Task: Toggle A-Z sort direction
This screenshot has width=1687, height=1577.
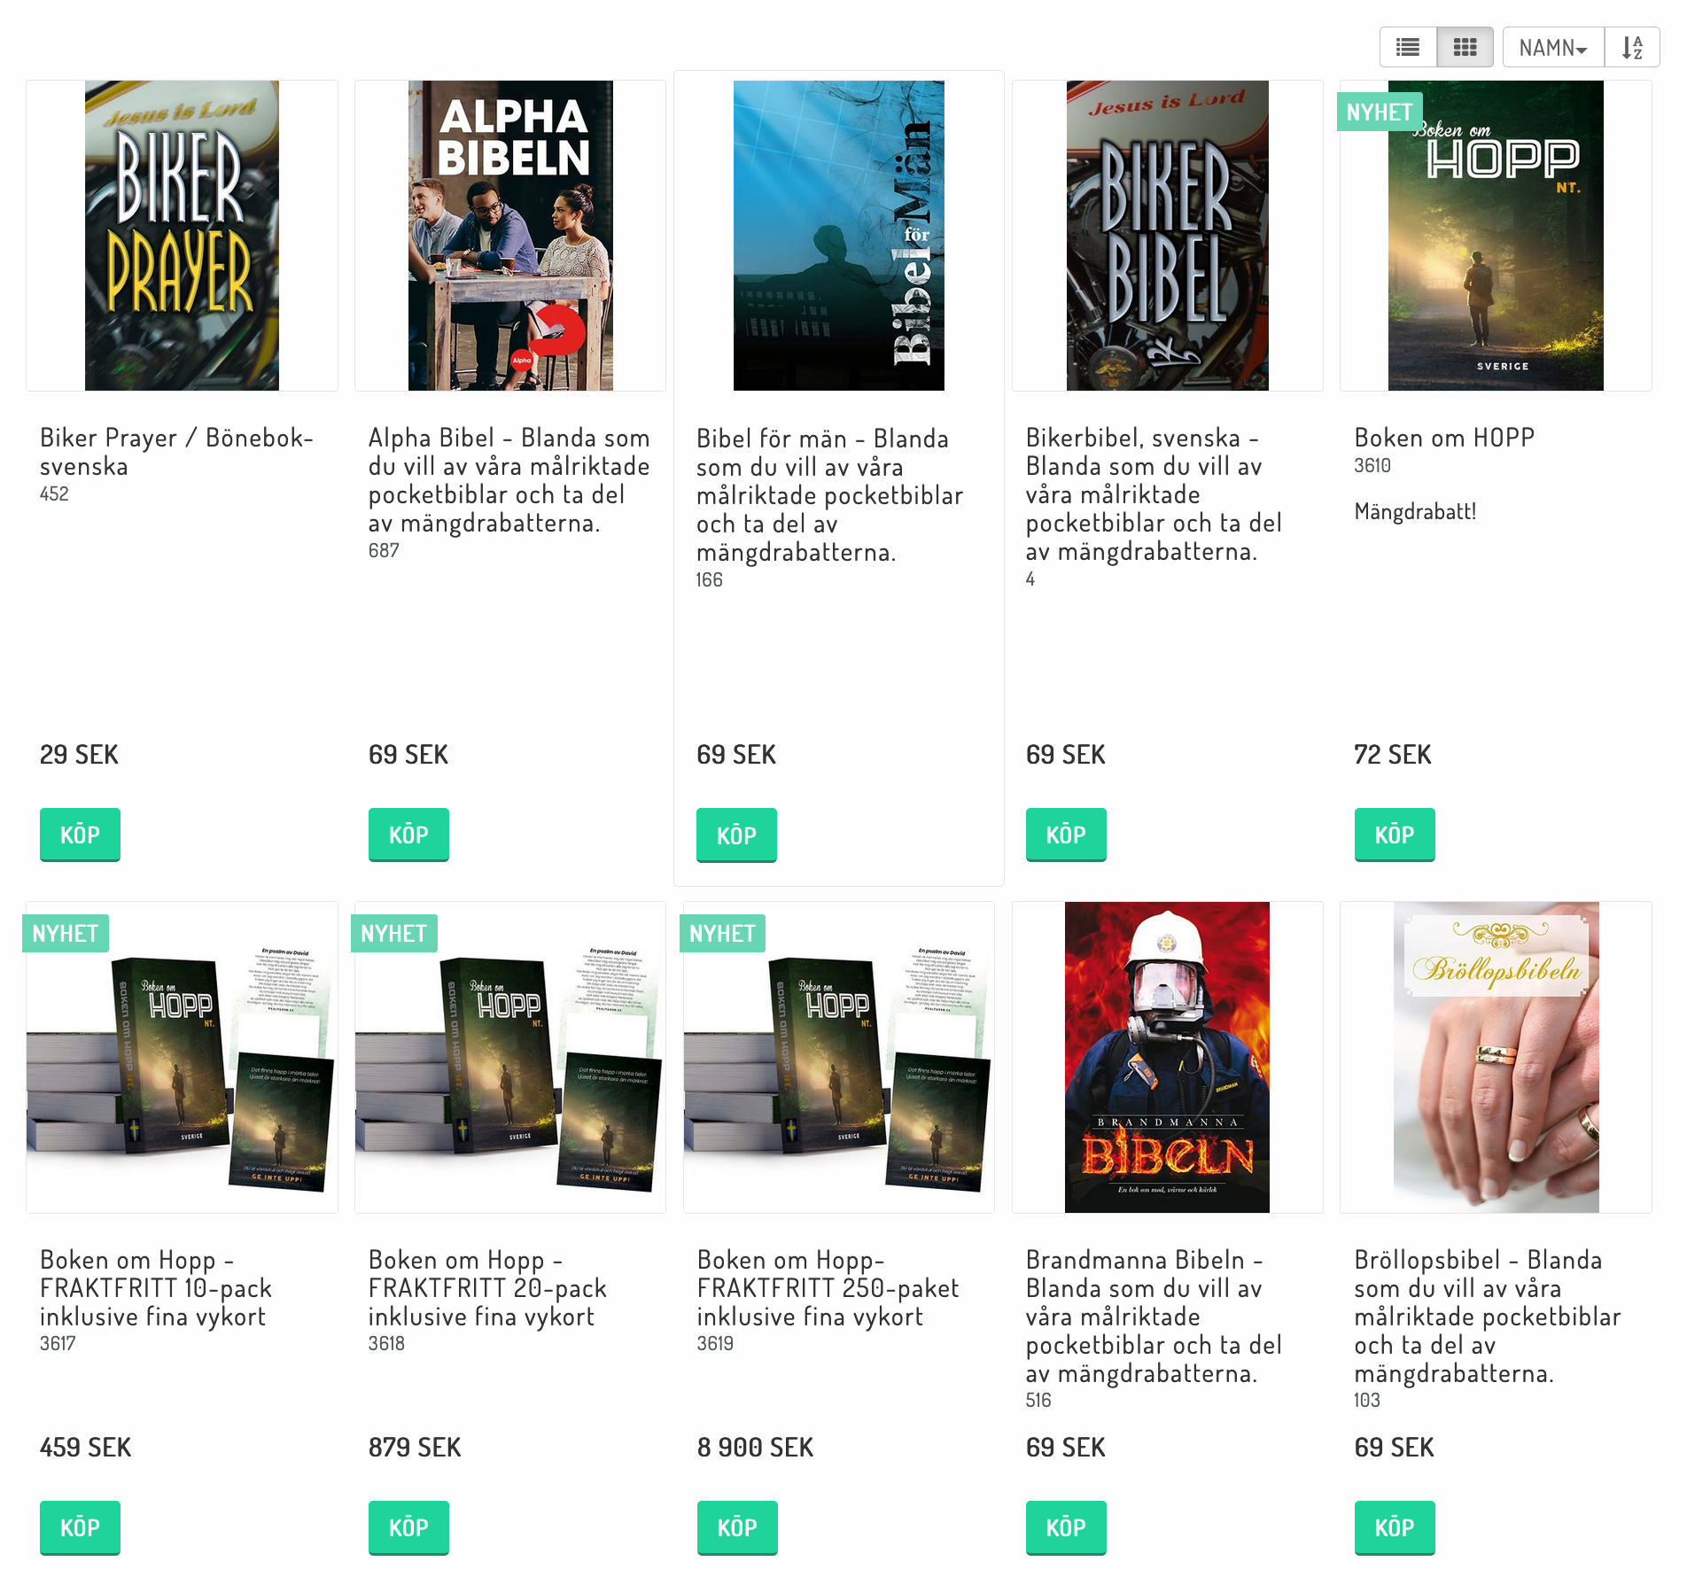Action: click(x=1632, y=47)
